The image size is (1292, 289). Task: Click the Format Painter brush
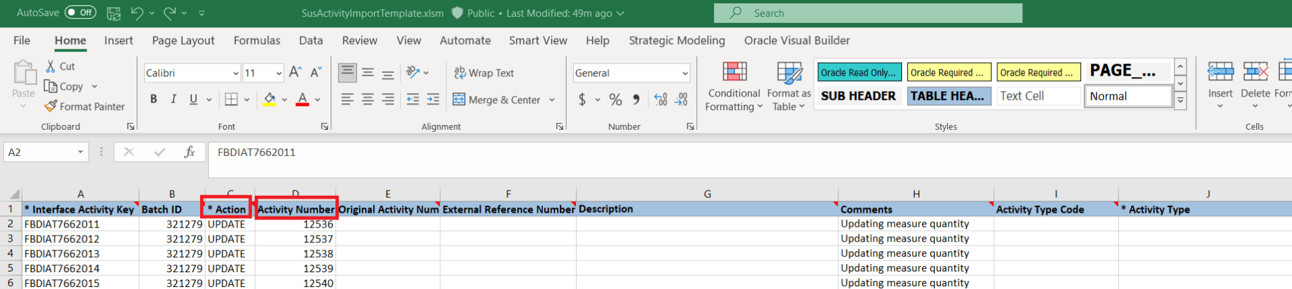pyautogui.click(x=85, y=106)
